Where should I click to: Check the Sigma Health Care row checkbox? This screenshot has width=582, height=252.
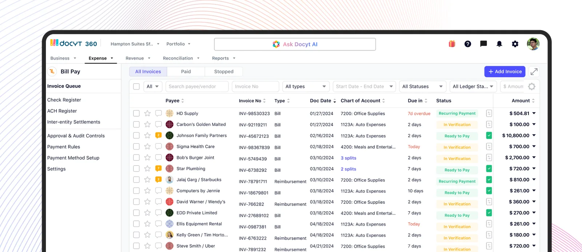pyautogui.click(x=136, y=147)
